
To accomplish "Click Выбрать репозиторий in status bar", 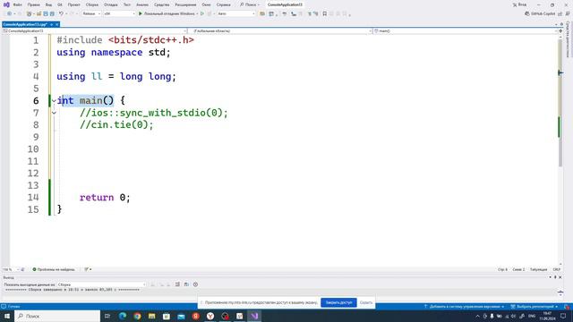I will tap(534, 307).
